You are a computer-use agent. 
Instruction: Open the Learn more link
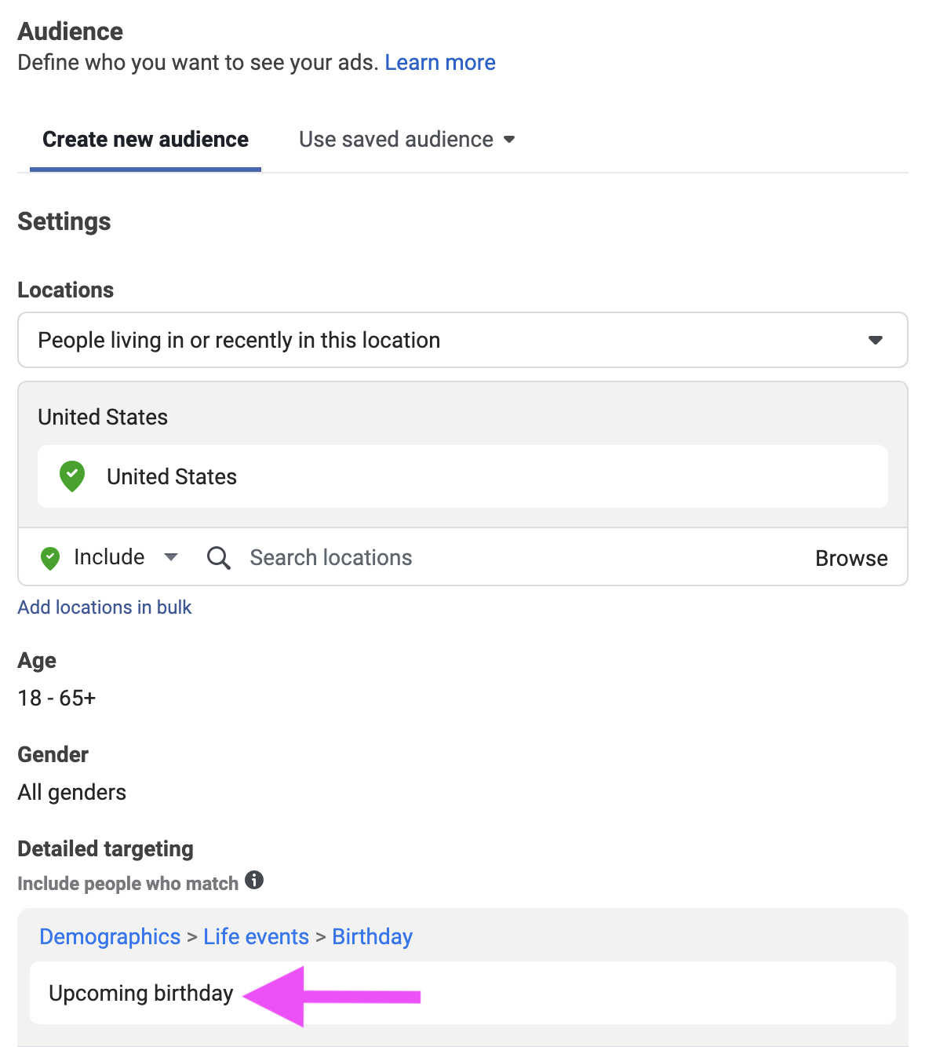[x=439, y=63]
